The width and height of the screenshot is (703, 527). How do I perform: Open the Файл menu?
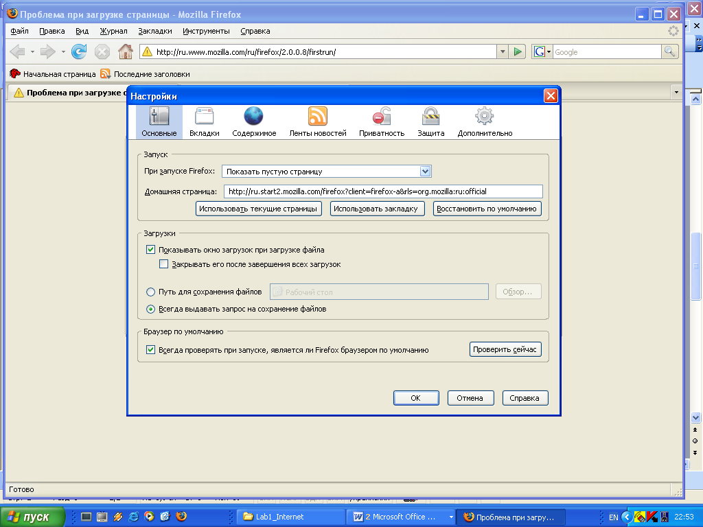click(19, 31)
